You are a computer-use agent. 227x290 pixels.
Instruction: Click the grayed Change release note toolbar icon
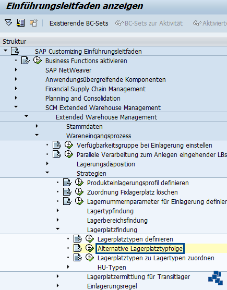pyautogui.click(x=33, y=23)
